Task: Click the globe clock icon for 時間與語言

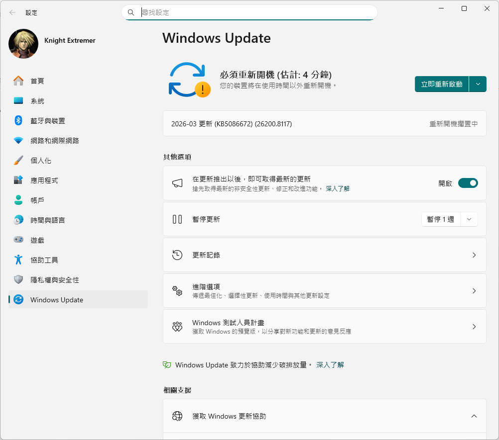Action: pyautogui.click(x=18, y=220)
